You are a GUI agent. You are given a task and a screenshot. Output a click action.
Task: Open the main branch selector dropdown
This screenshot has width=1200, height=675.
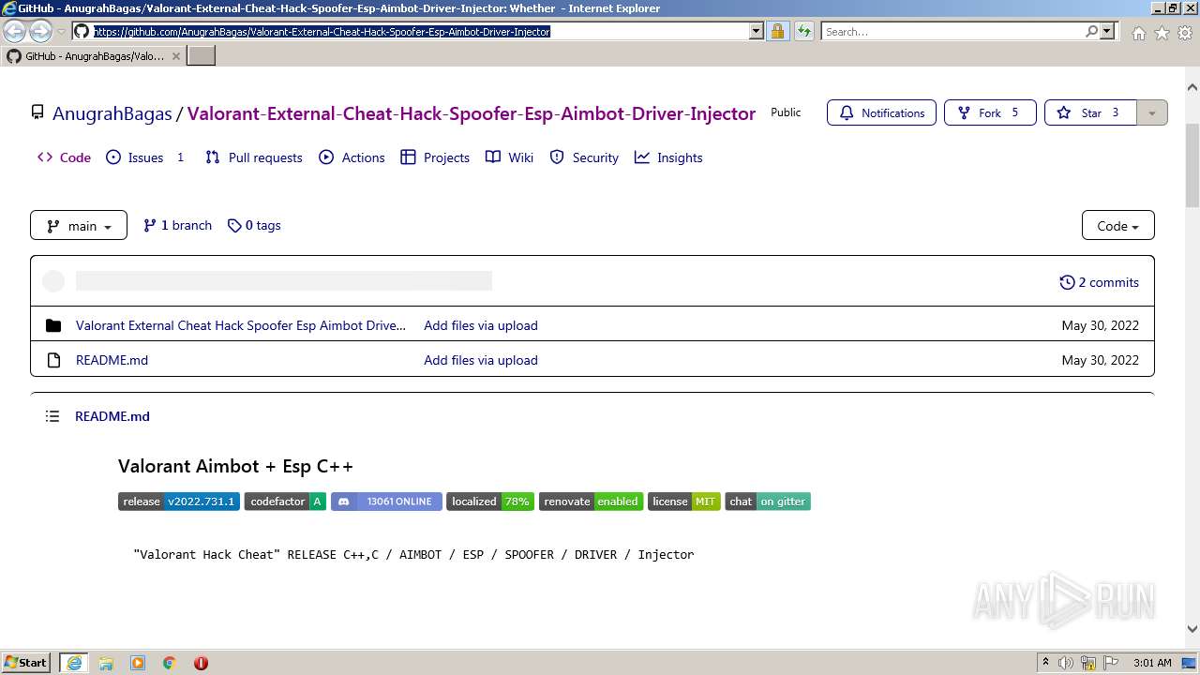pos(79,225)
